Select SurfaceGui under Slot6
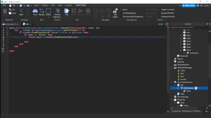The image size is (211, 118). (194, 53)
